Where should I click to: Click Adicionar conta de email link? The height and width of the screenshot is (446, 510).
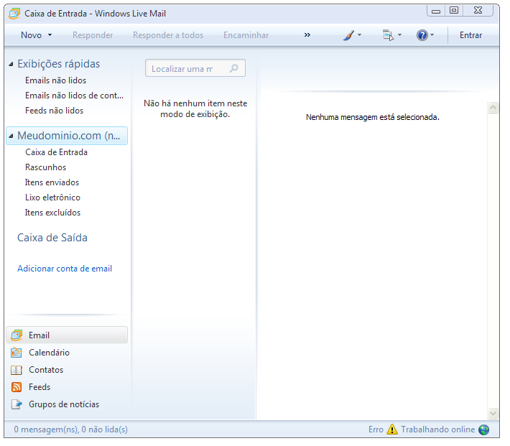(x=65, y=269)
